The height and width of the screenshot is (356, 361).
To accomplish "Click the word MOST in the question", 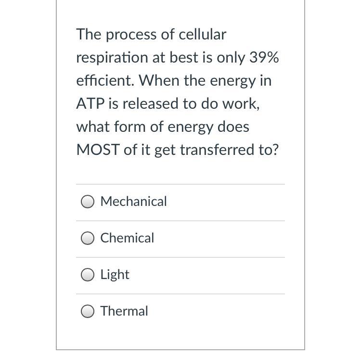I will [98, 150].
